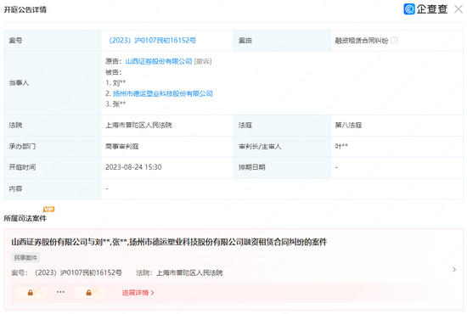This screenshot has width=467, height=314.
Task: Click the VIP badge above 所属司法案件
Action: (49, 210)
